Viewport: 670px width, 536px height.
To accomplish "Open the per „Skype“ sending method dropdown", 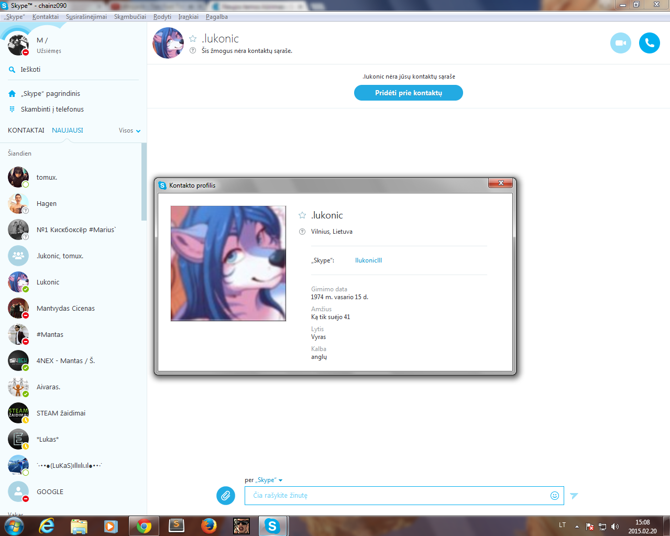I will tap(263, 480).
